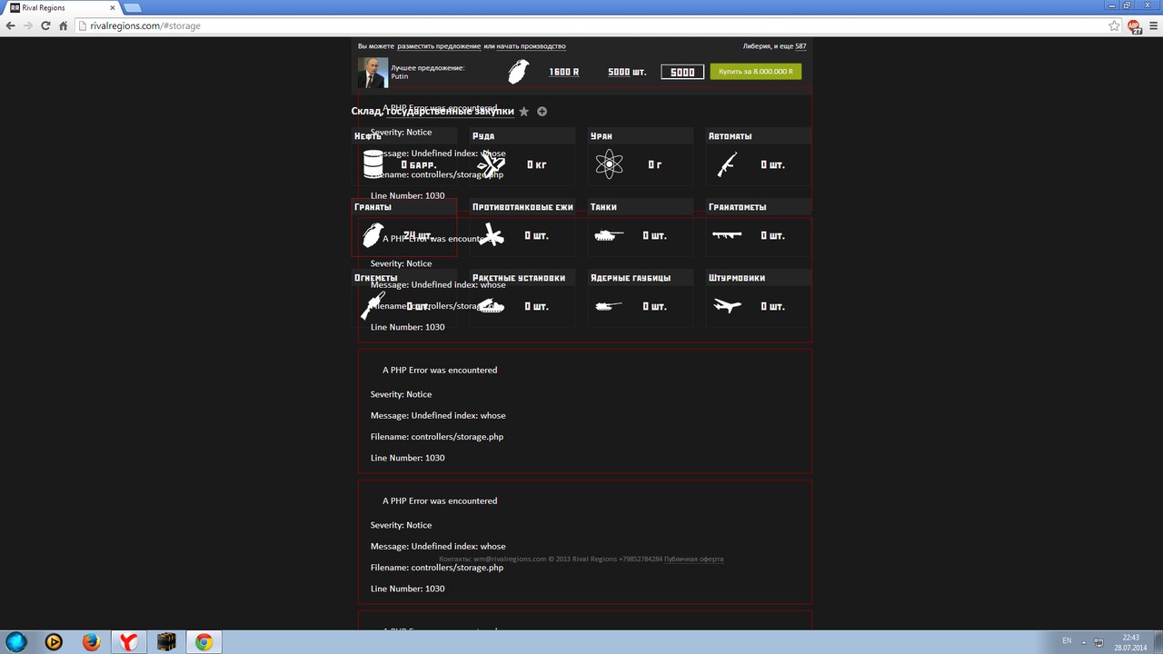Click the nuclear howitzer icon
Image resolution: width=1163 pixels, height=654 pixels.
pos(609,306)
